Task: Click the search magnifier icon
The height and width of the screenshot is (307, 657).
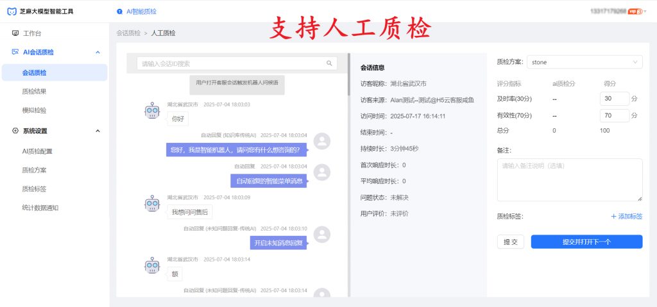Action: point(329,63)
